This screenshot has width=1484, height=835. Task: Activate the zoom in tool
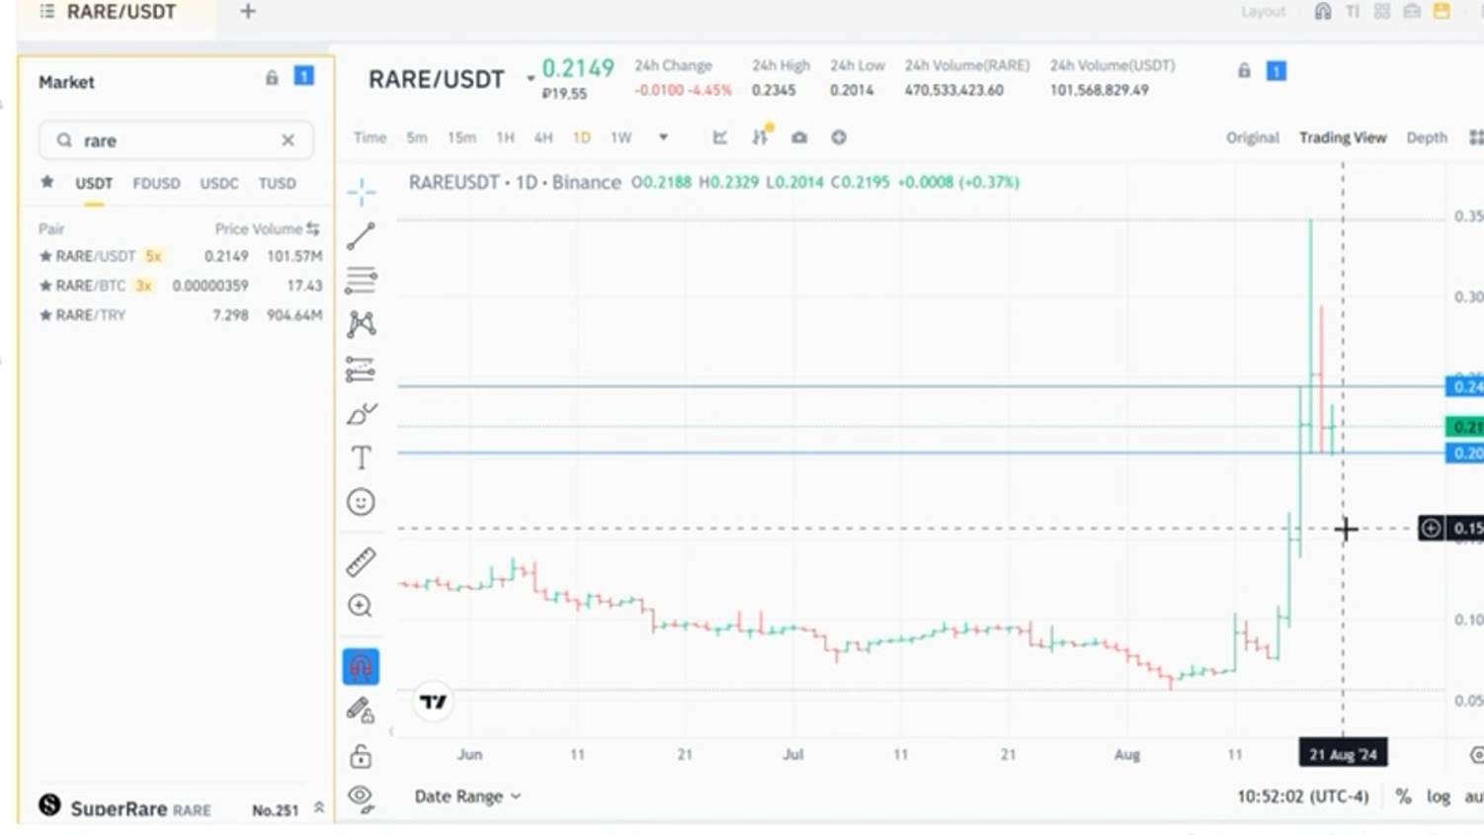coord(361,606)
